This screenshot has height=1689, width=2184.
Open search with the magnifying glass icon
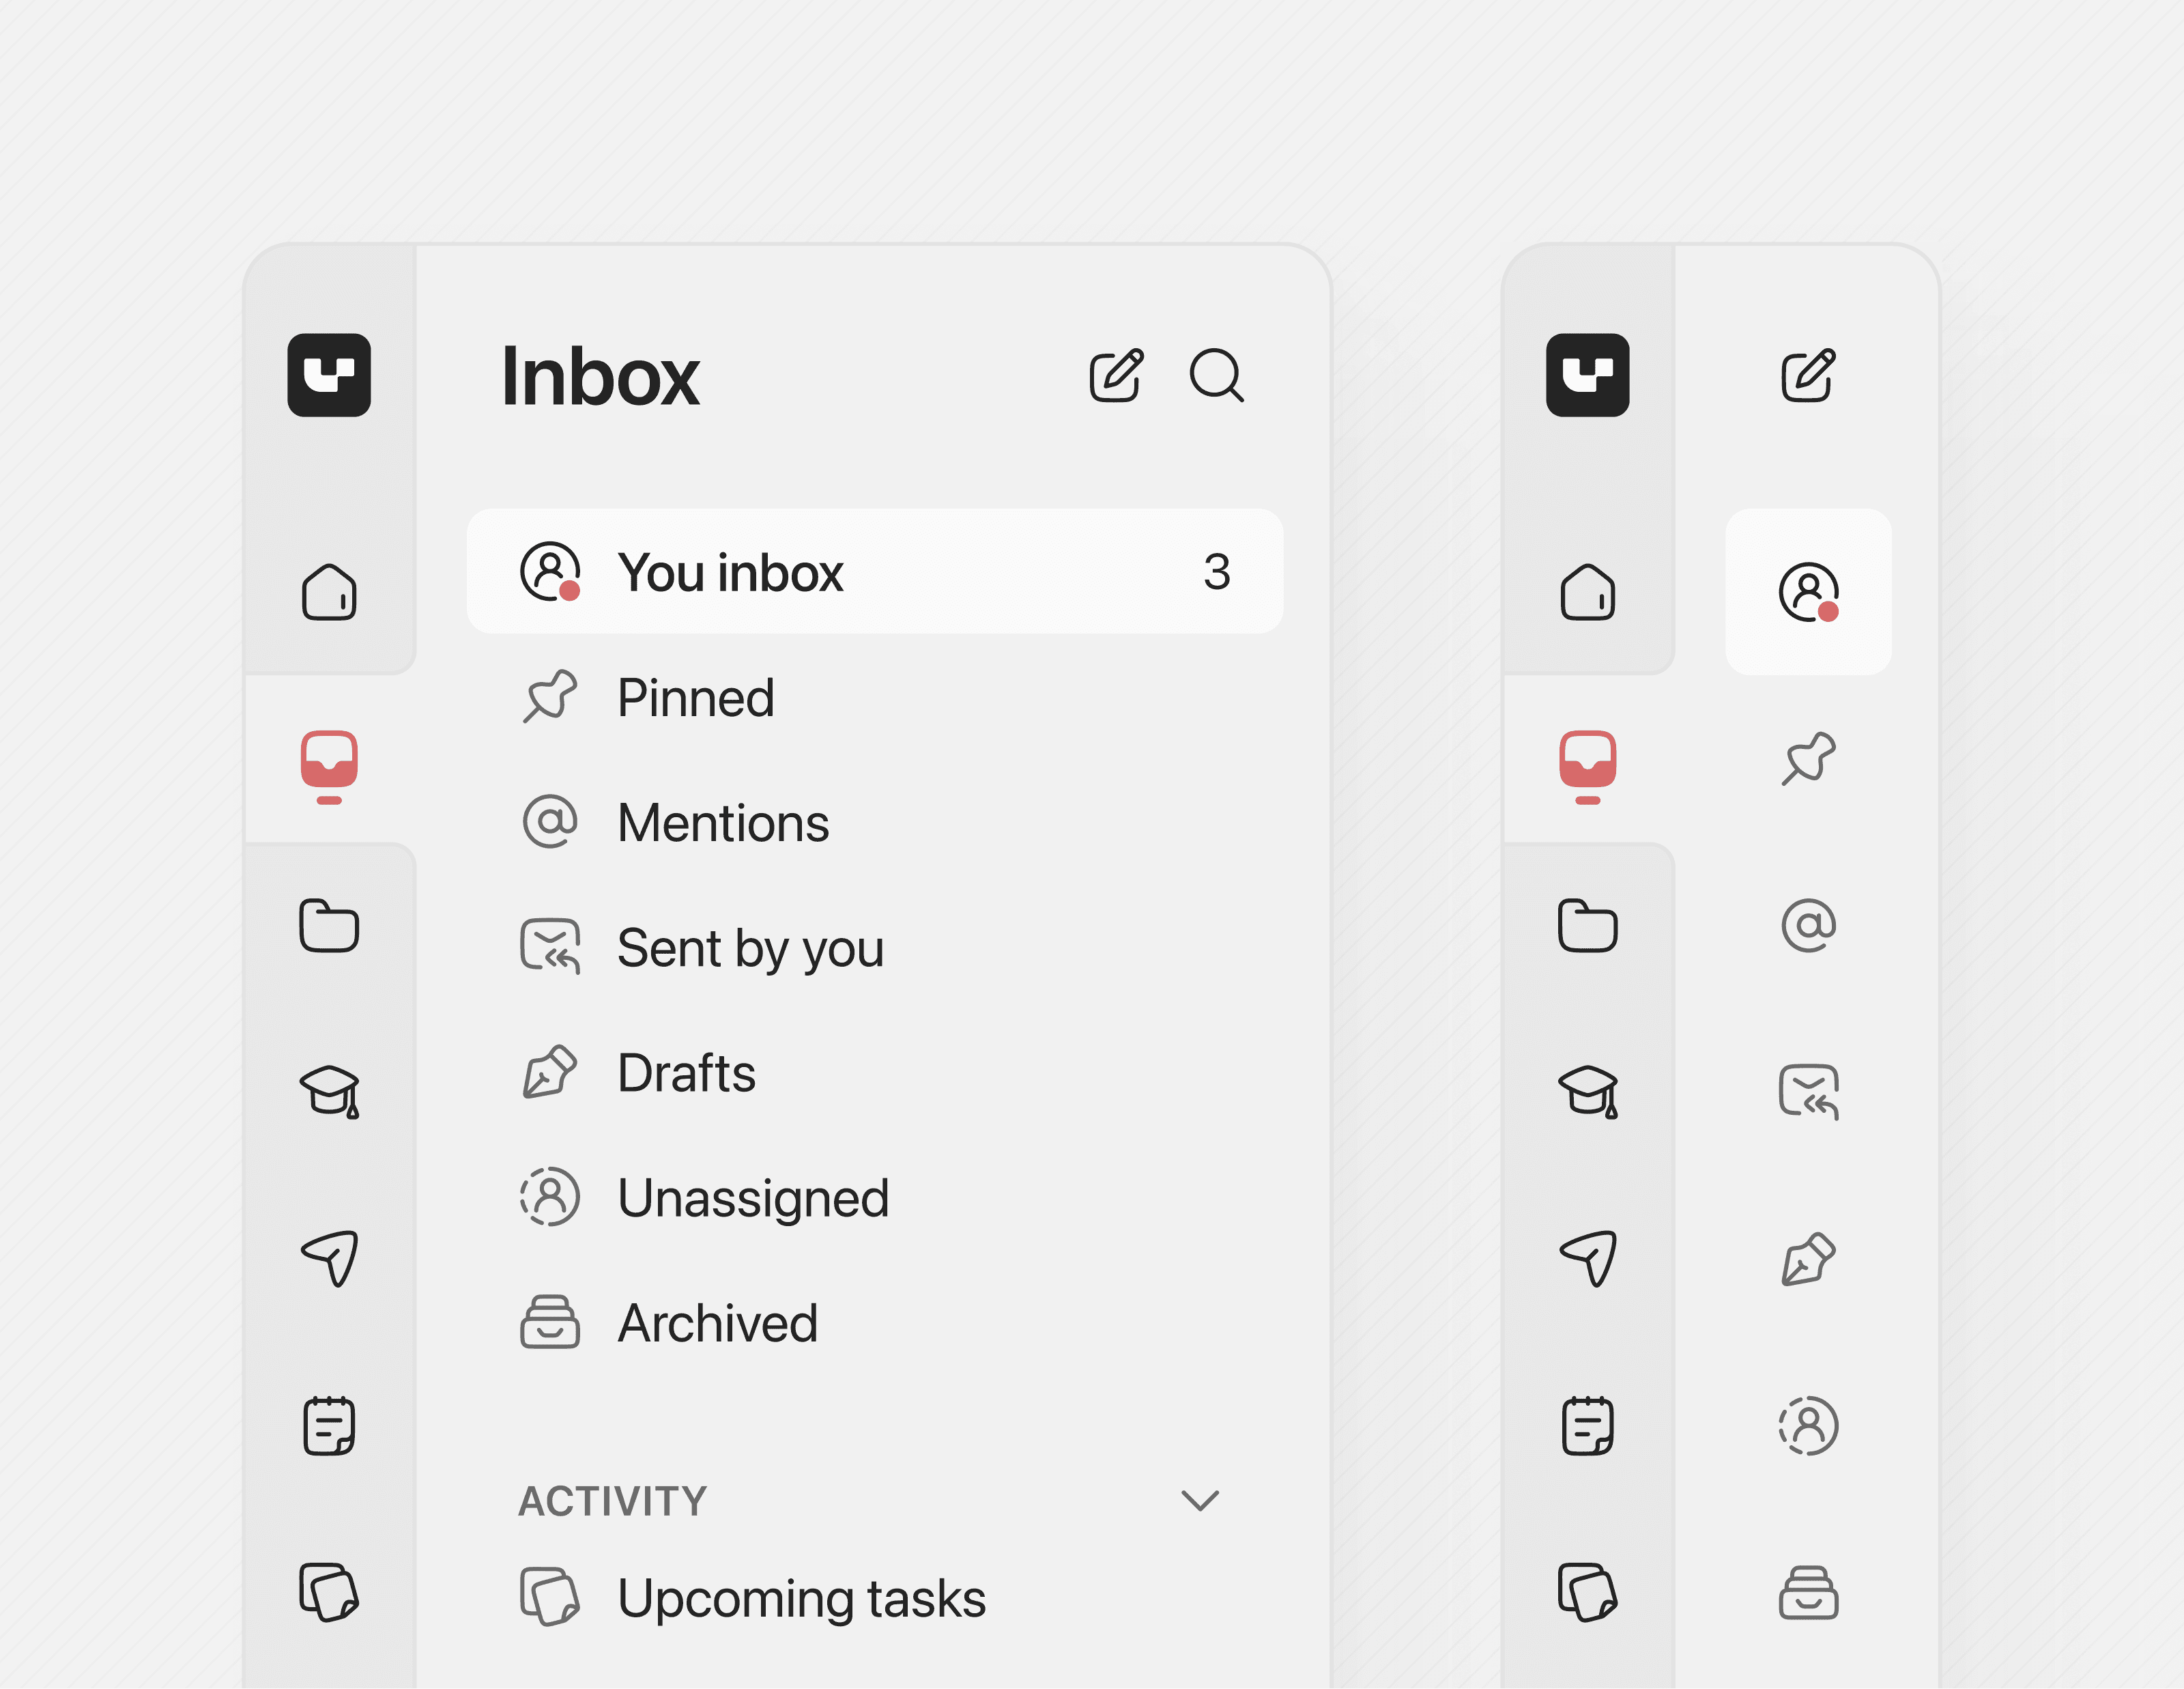pyautogui.click(x=1216, y=376)
